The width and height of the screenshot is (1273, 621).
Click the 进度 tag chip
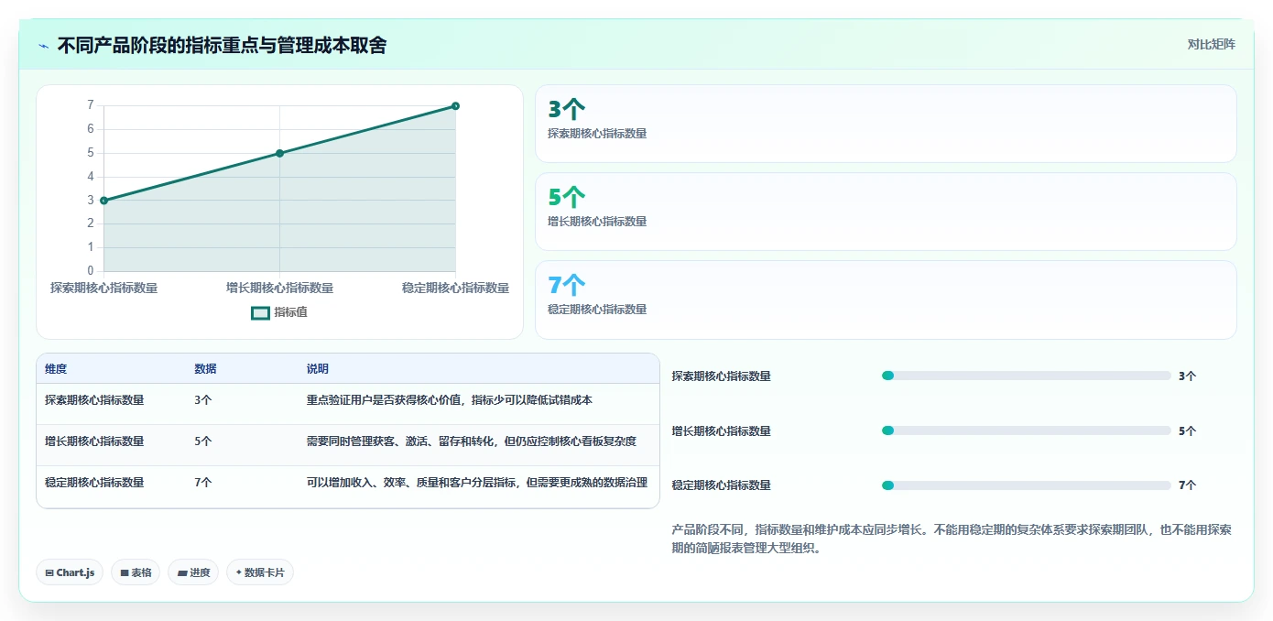(x=193, y=572)
